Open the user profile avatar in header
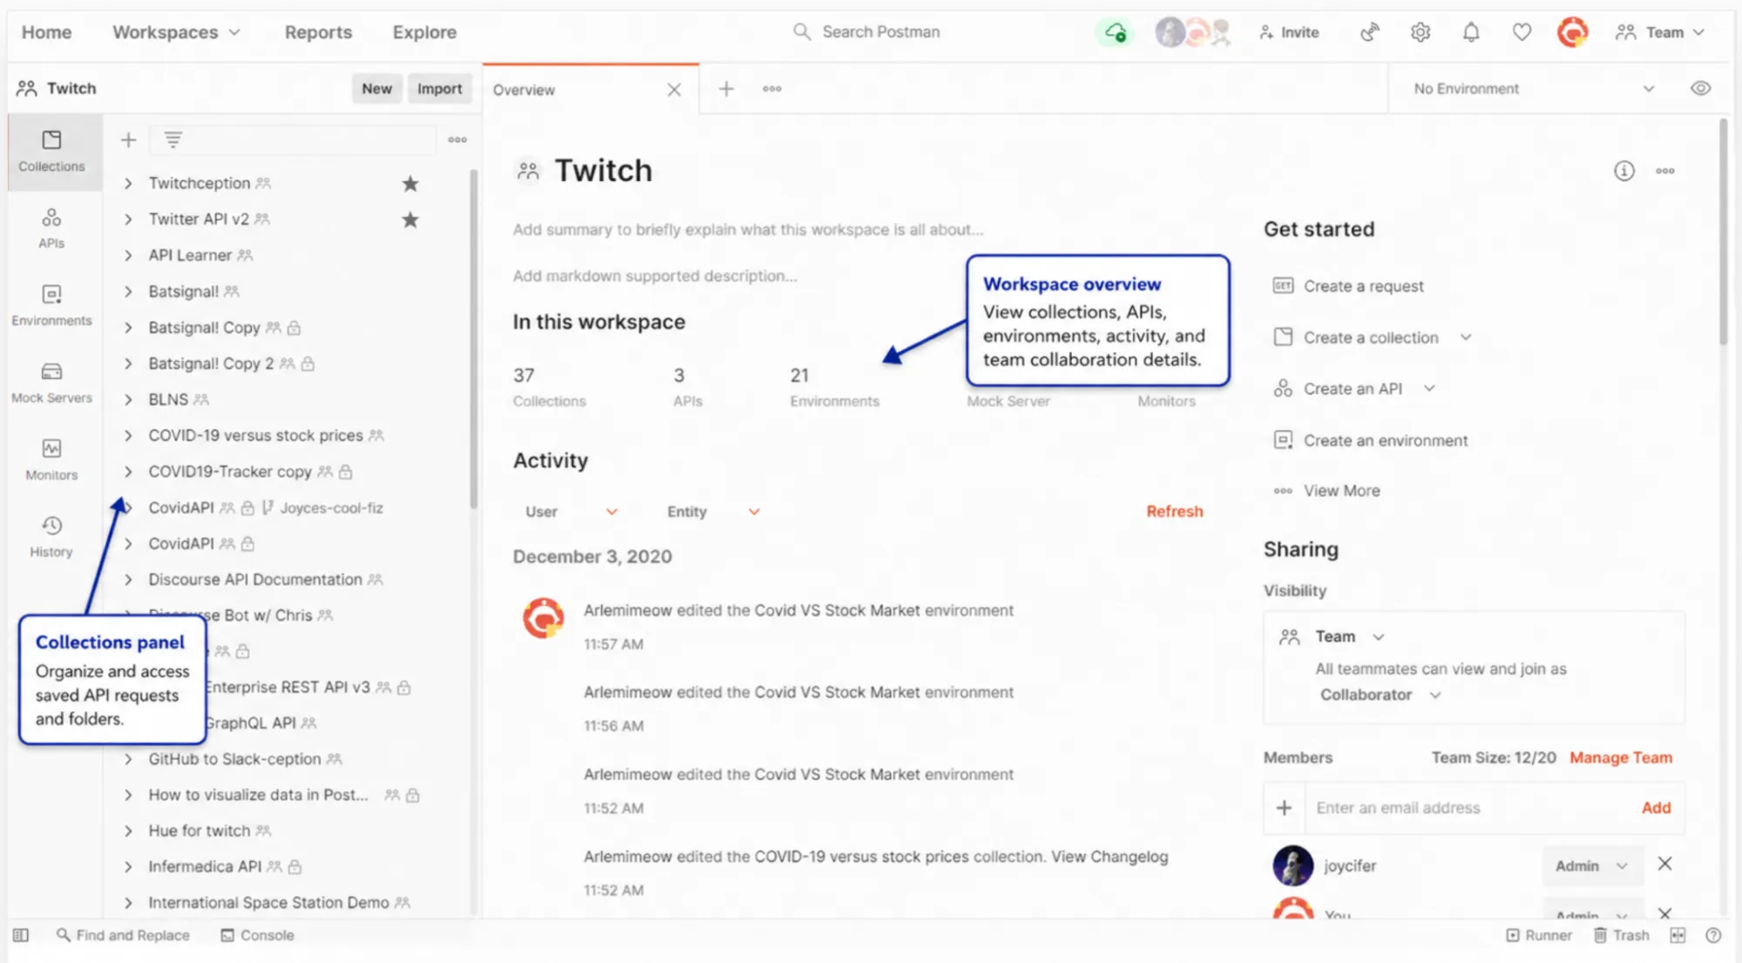This screenshot has height=963, width=1742. pos(1572,32)
